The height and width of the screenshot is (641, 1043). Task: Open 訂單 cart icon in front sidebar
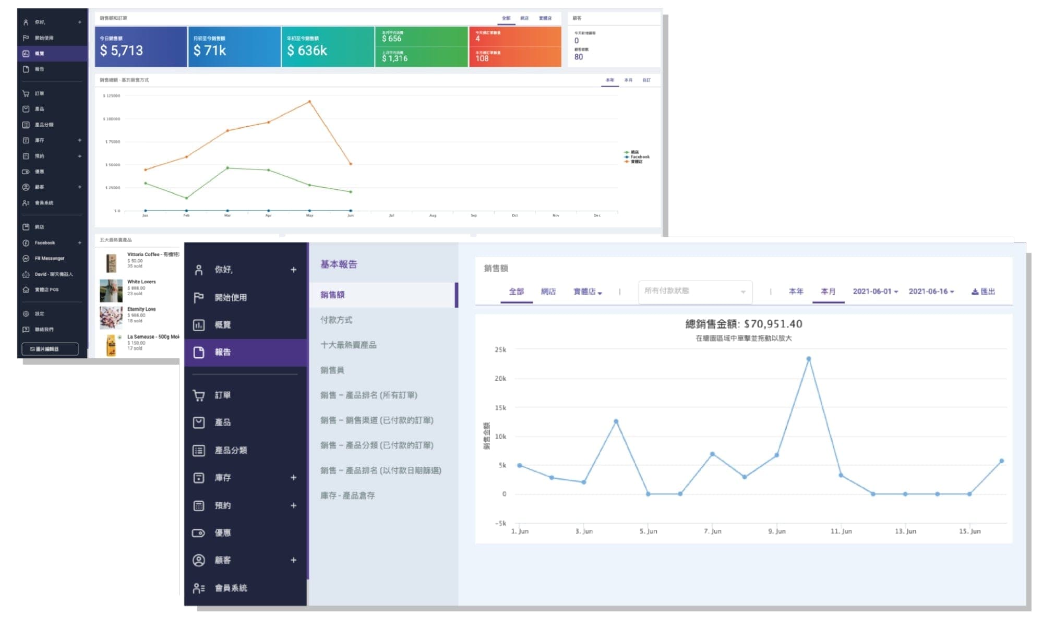198,395
